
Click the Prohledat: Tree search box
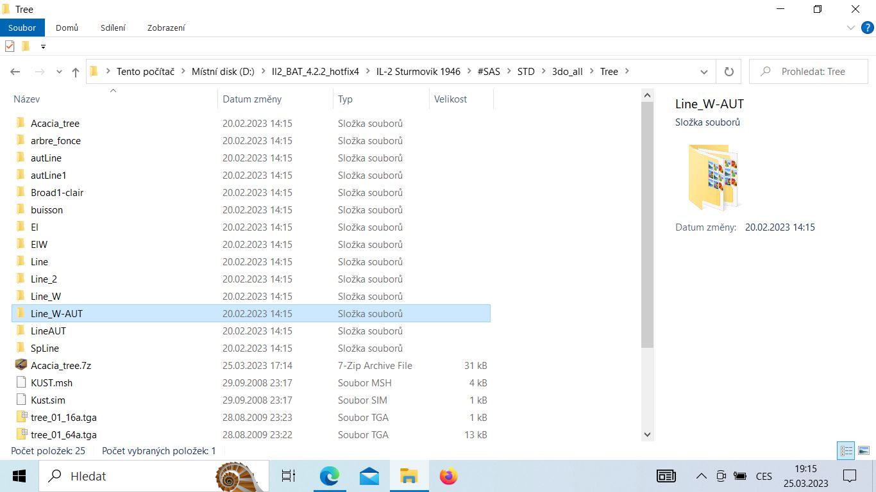(810, 72)
